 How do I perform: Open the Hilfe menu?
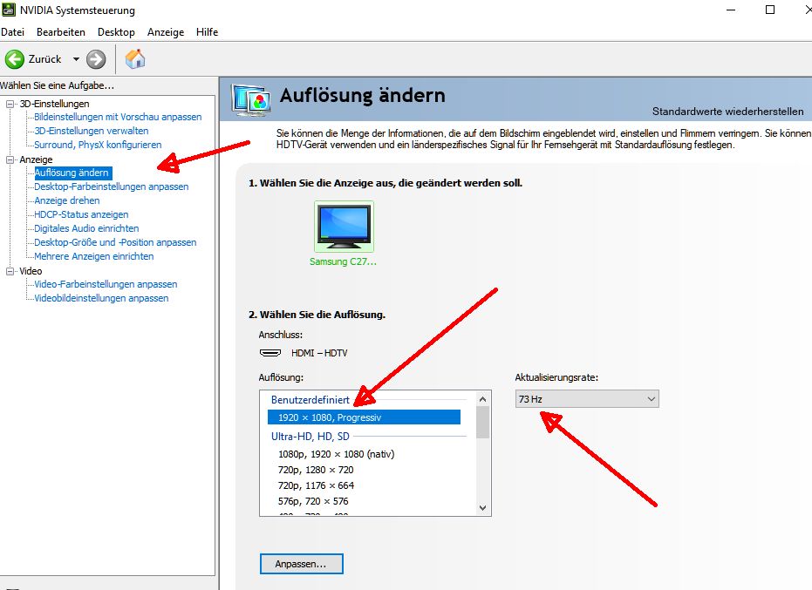click(208, 32)
